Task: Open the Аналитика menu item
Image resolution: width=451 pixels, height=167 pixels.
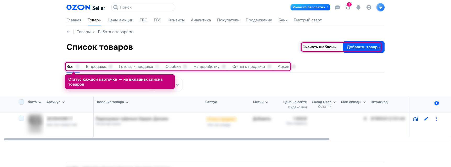Action: coord(201,20)
